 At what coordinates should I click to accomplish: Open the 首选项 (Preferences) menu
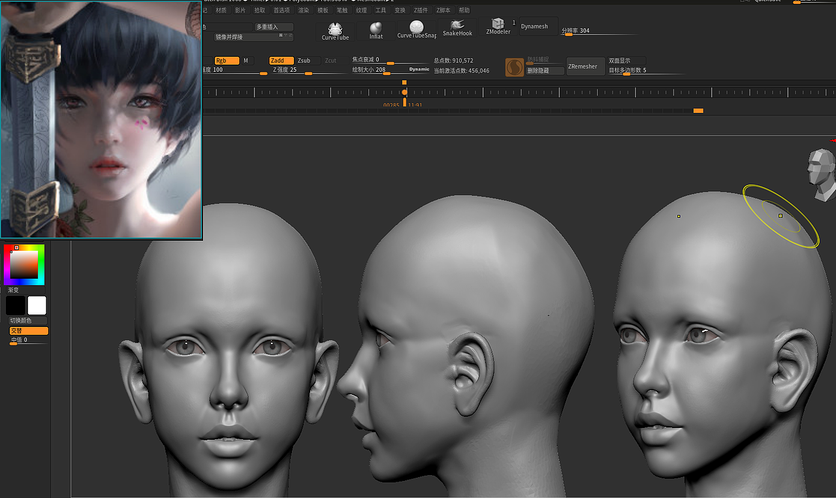281,10
